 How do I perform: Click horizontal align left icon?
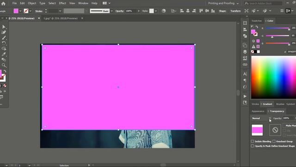pyautogui.click(x=182, y=11)
